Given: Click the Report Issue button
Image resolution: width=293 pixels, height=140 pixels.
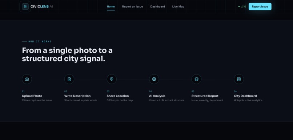Looking at the screenshot, I should 260,7.
